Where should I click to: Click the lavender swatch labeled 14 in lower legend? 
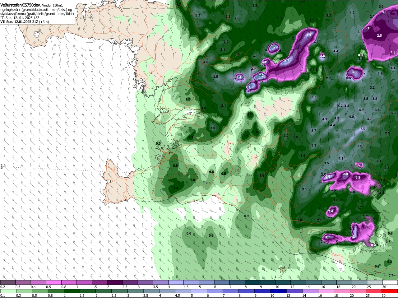(310, 291)
